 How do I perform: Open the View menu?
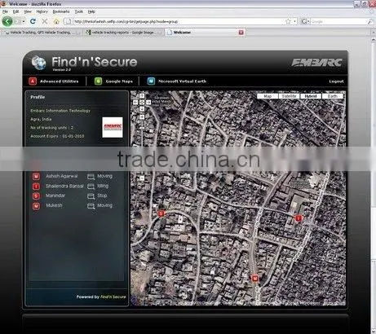click(28, 11)
